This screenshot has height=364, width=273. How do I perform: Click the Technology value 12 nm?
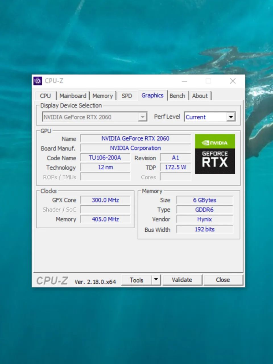click(105, 167)
